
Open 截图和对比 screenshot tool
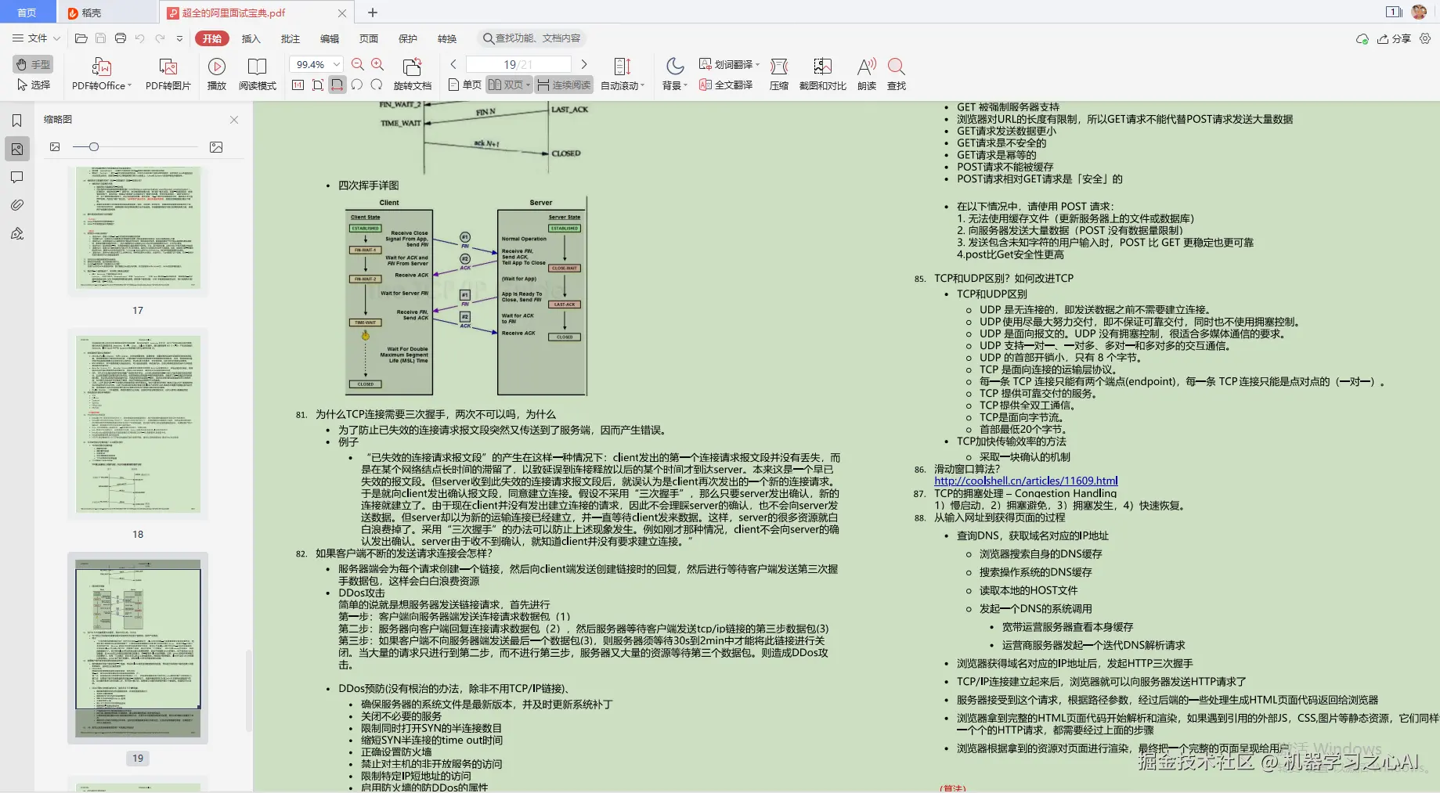click(x=821, y=73)
